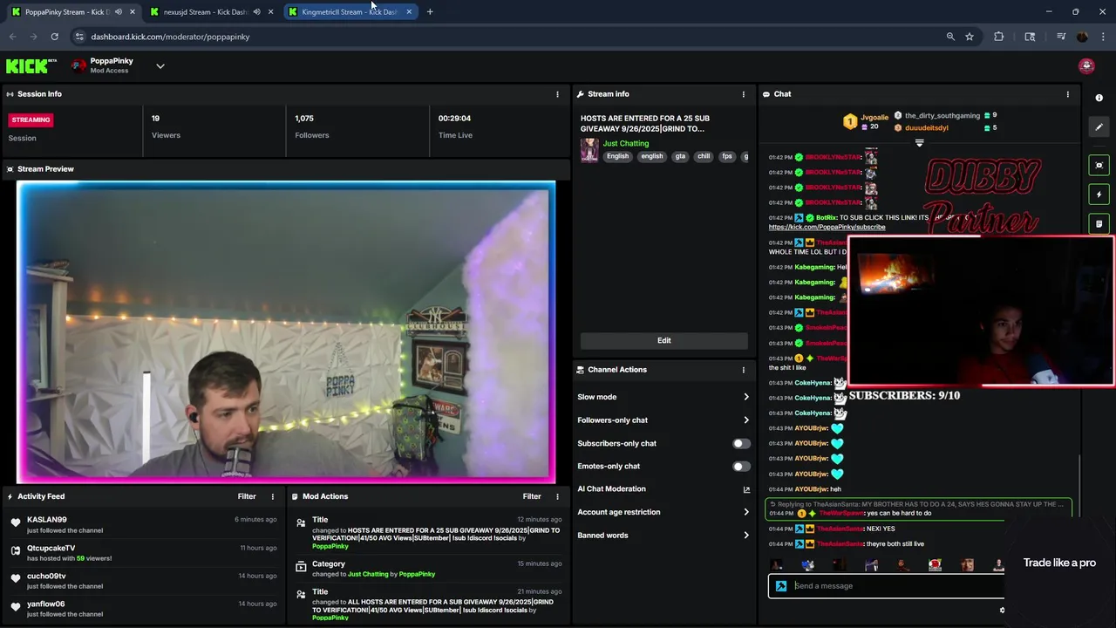
Task: Click the site info icon in address bar
Action: [79, 37]
